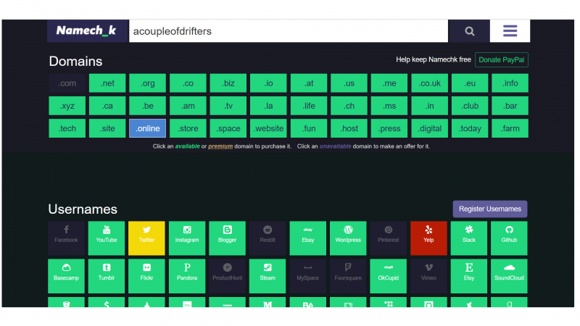The image size is (580, 326).
Task: Choose the .at domain tile
Action: (309, 83)
